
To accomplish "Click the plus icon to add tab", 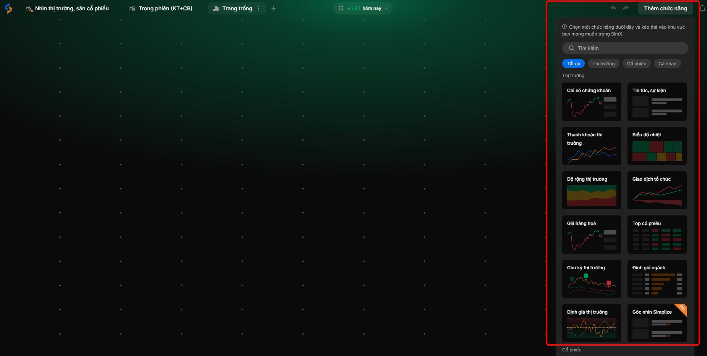I will (274, 8).
